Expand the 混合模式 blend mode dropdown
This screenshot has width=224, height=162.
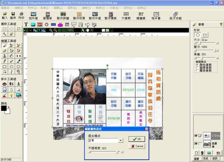point(121,140)
